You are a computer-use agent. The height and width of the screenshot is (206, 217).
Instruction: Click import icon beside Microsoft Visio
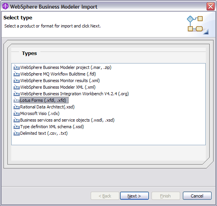(16, 113)
